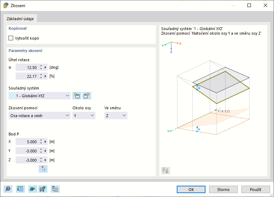Open the Okolo osy Y dropdown

[x=84, y=116]
